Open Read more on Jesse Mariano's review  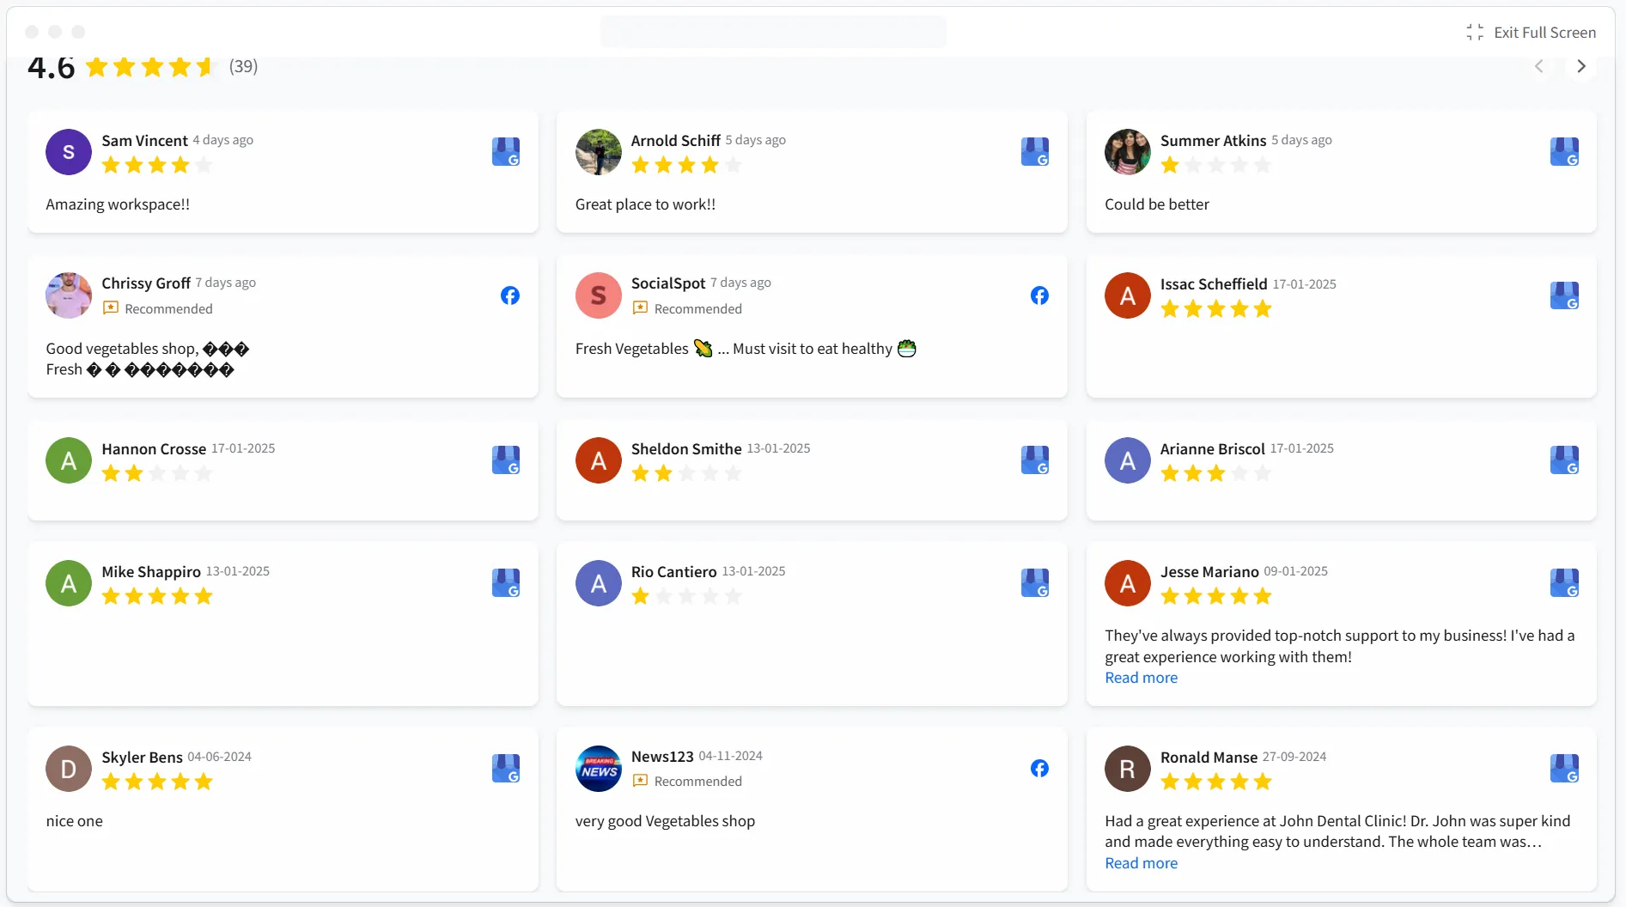click(1141, 678)
